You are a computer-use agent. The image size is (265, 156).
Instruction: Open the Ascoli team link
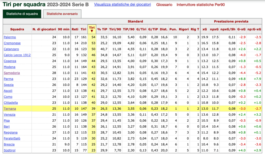(x=8, y=91)
